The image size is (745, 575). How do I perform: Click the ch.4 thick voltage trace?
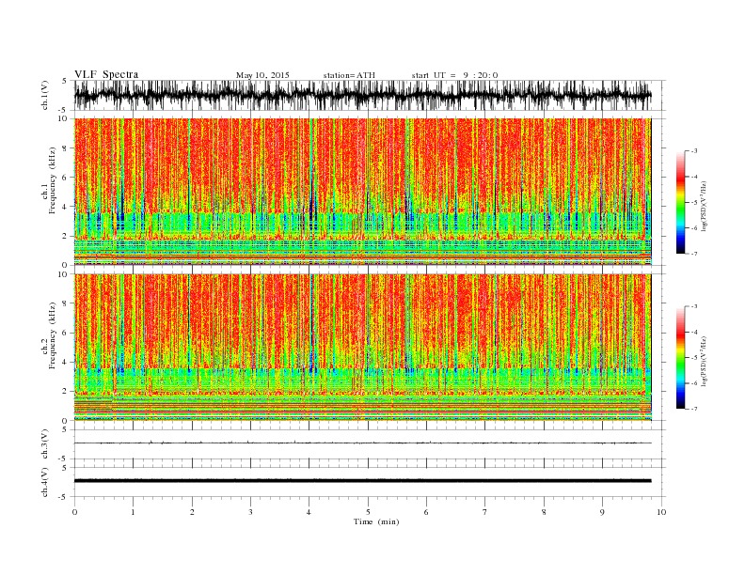(362, 481)
